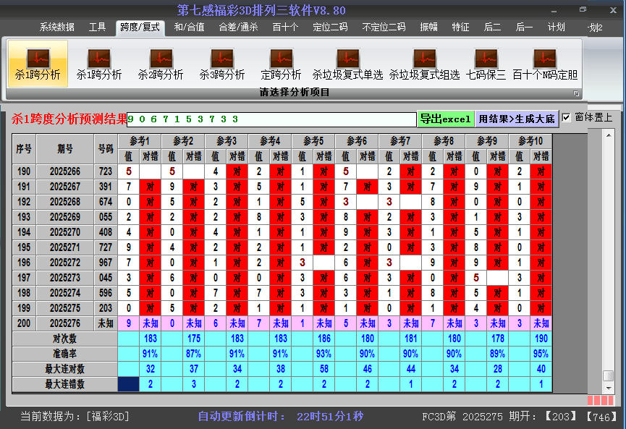Switch to the 系统数据 tab
The height and width of the screenshot is (429, 626).
(56, 27)
